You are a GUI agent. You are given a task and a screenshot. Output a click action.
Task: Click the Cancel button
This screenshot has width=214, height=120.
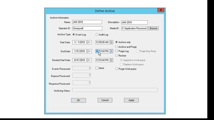[105, 100]
